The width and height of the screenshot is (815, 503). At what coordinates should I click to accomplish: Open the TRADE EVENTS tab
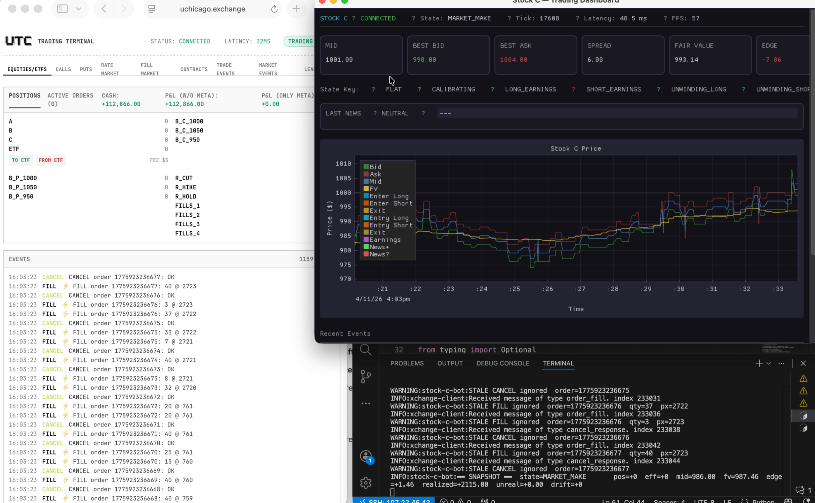[x=226, y=69]
